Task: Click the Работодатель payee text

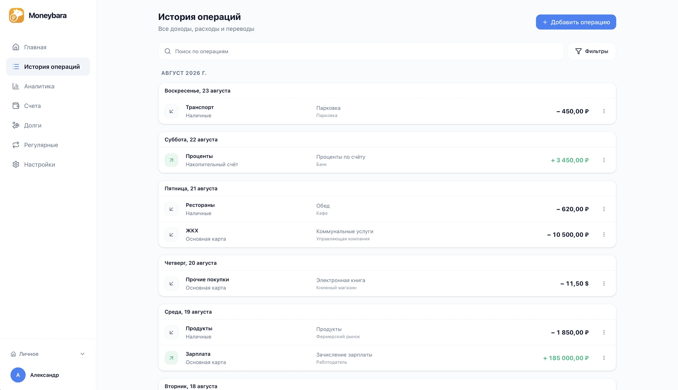Action: pos(331,362)
